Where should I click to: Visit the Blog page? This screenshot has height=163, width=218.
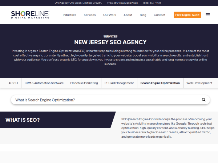143,15
